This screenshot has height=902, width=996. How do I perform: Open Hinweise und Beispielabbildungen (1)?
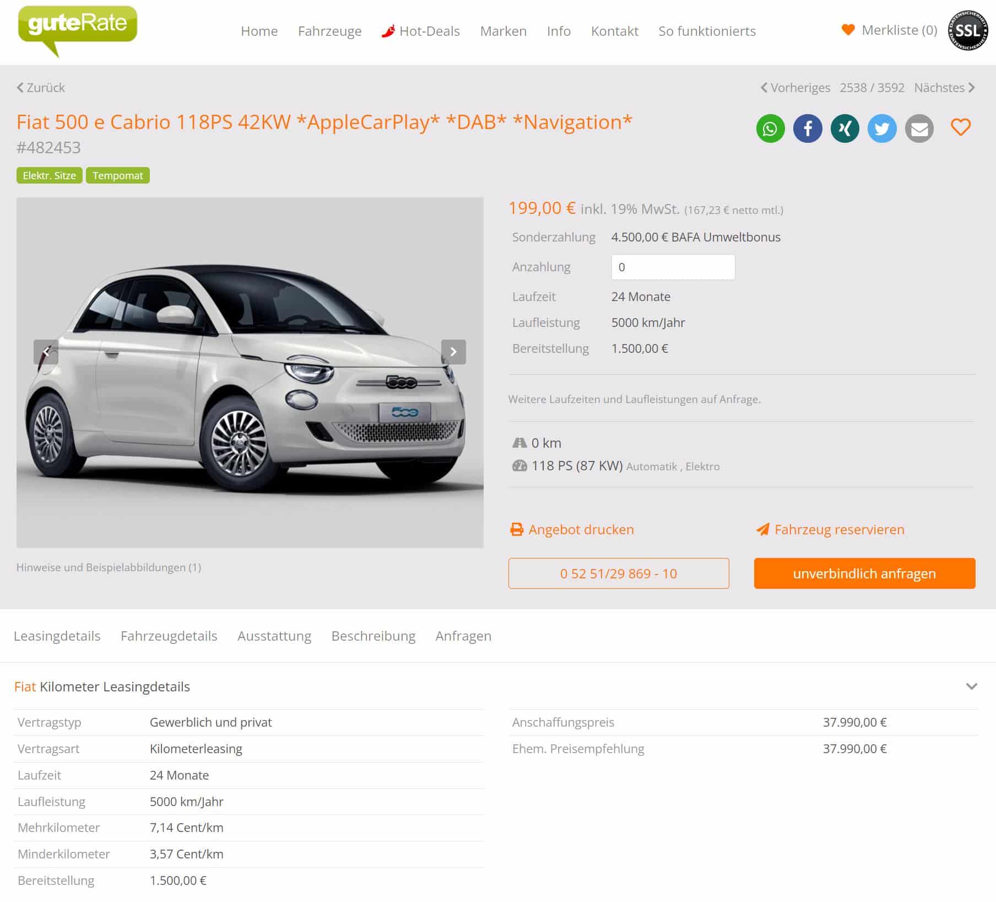(109, 567)
